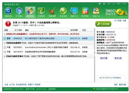Image resolution: width=129 pixels, height=93 pixels.
Task: Click 备用木马库 2012-07-20 status text
Action: [36, 89]
